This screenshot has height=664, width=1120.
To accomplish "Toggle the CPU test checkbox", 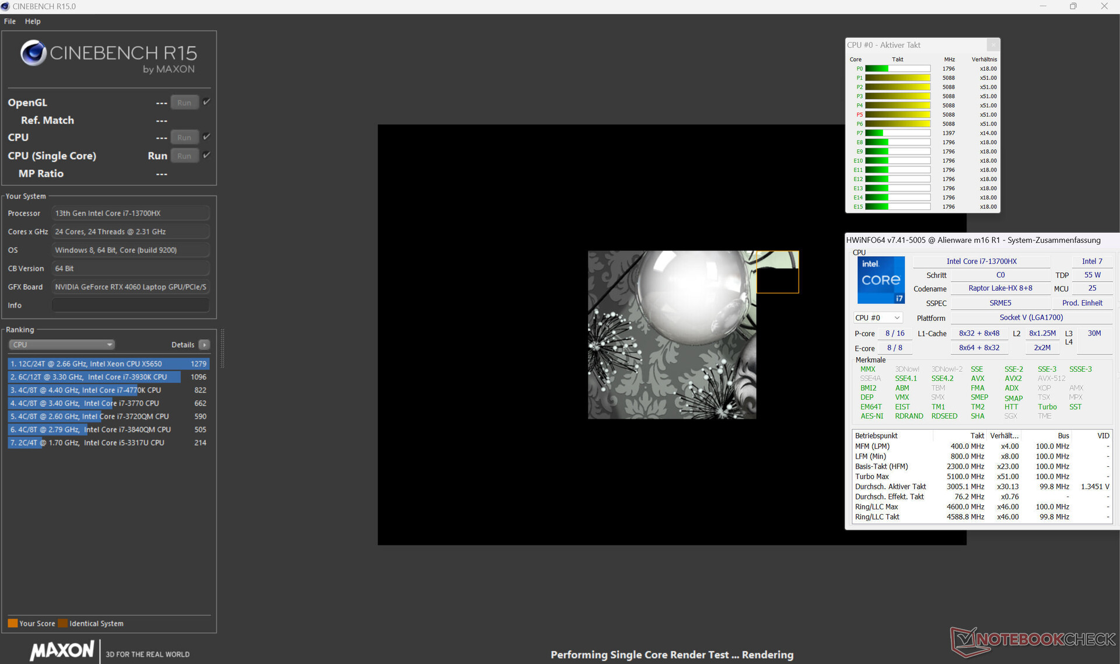I will point(206,137).
